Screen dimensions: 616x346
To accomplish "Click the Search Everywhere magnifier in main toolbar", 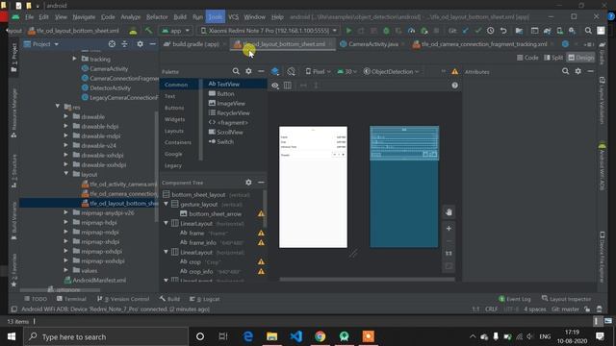I will [588, 31].
